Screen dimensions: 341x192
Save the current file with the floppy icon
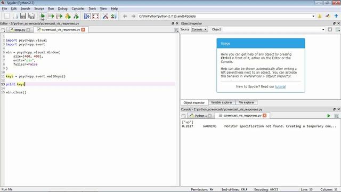click(x=23, y=16)
